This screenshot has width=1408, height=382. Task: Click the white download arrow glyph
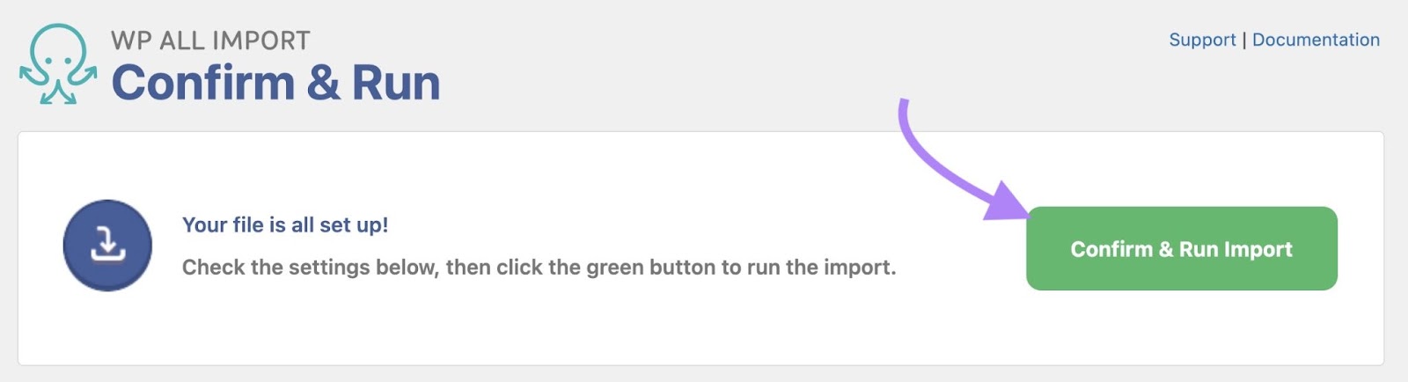point(107,244)
